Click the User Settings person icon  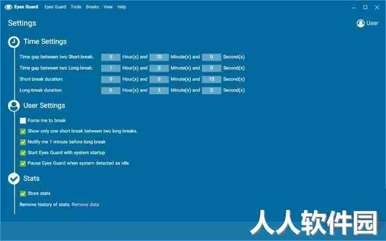click(x=14, y=106)
